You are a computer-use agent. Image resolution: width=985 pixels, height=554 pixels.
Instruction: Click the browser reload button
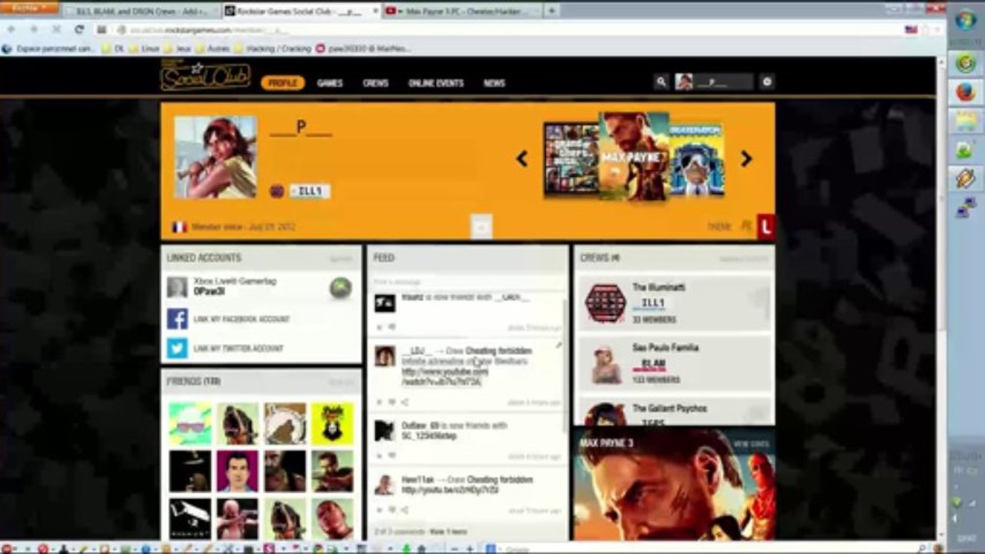79,29
